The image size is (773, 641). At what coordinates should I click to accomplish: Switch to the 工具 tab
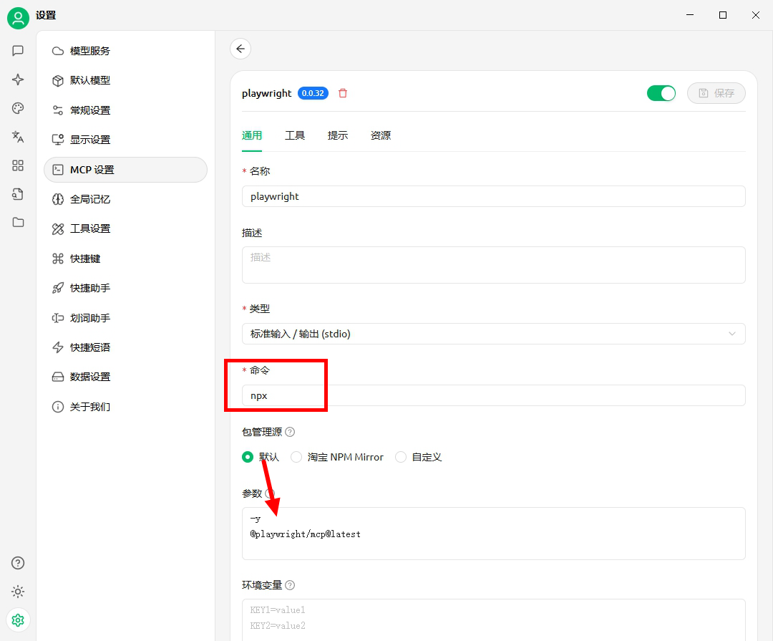click(x=295, y=135)
